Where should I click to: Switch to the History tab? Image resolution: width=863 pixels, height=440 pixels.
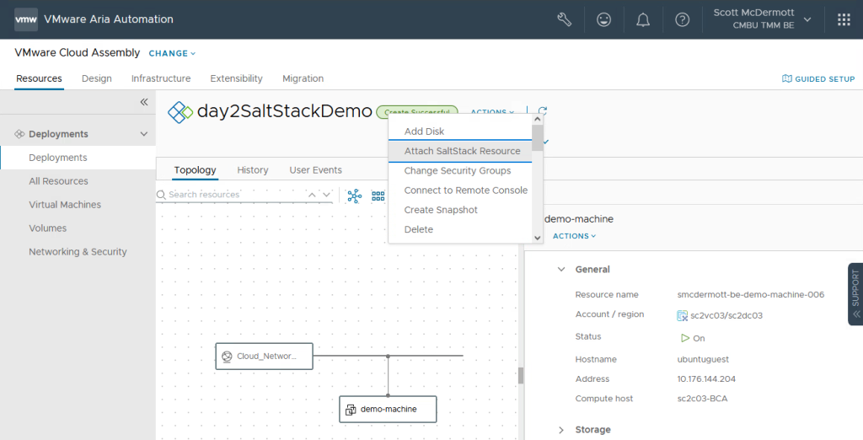click(252, 170)
